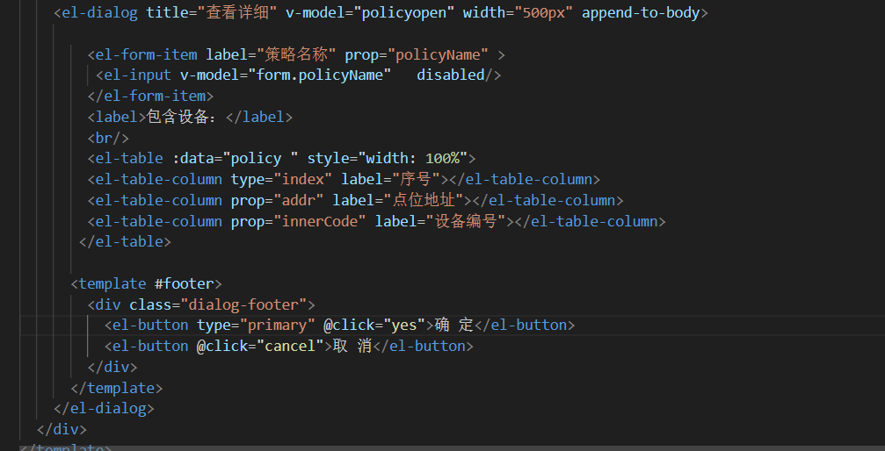The image size is (885, 451).
Task: Click "form.policyName" in the el-input line
Action: pos(320,75)
